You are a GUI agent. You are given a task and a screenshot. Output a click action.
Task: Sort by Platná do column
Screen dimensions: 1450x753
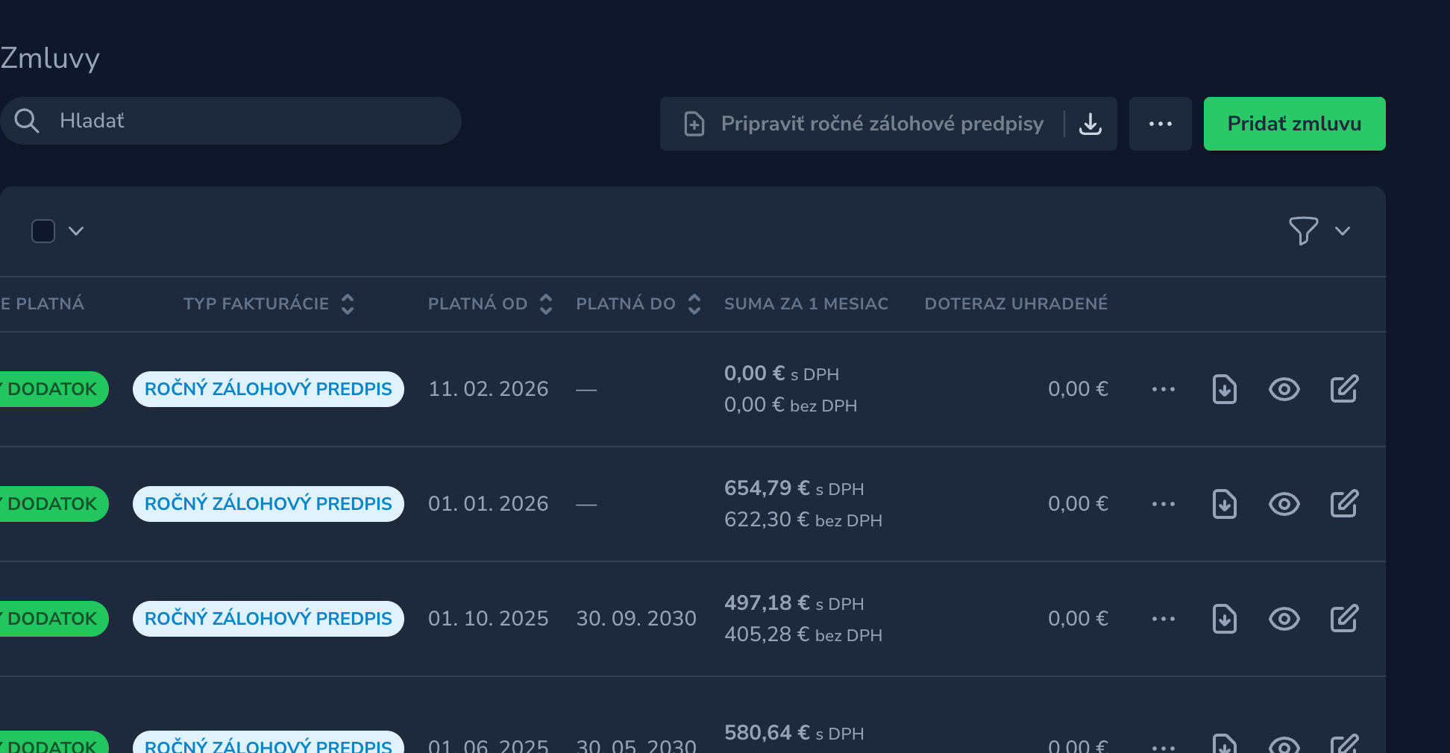point(638,304)
